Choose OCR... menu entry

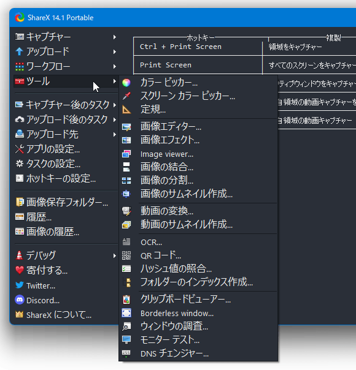pos(198,242)
